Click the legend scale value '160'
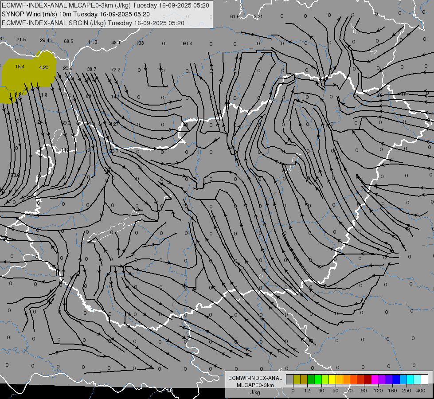434x399 pixels. pyautogui.click(x=392, y=391)
